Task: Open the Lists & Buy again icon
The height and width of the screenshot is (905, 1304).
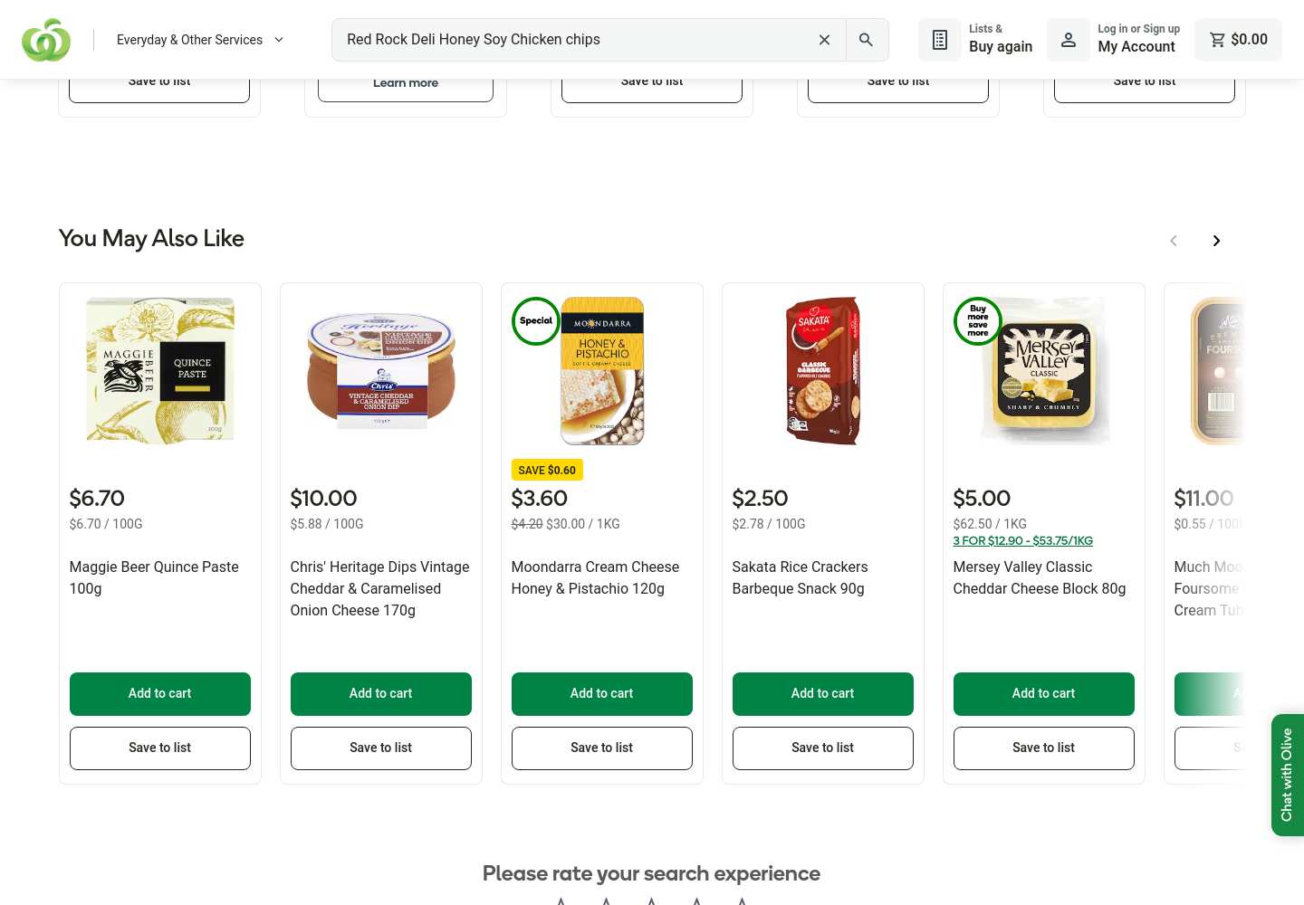Action: [x=940, y=40]
